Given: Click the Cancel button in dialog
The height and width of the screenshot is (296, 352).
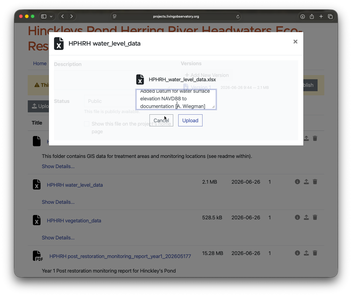Looking at the screenshot, I should 161,120.
